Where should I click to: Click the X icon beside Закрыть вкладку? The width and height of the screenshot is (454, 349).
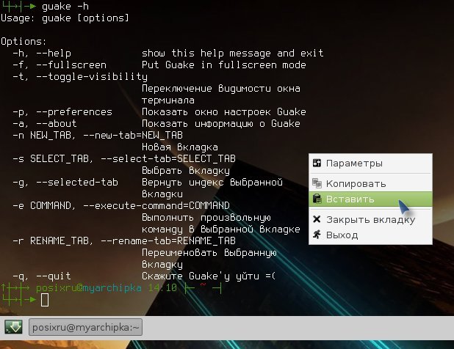(x=317, y=219)
